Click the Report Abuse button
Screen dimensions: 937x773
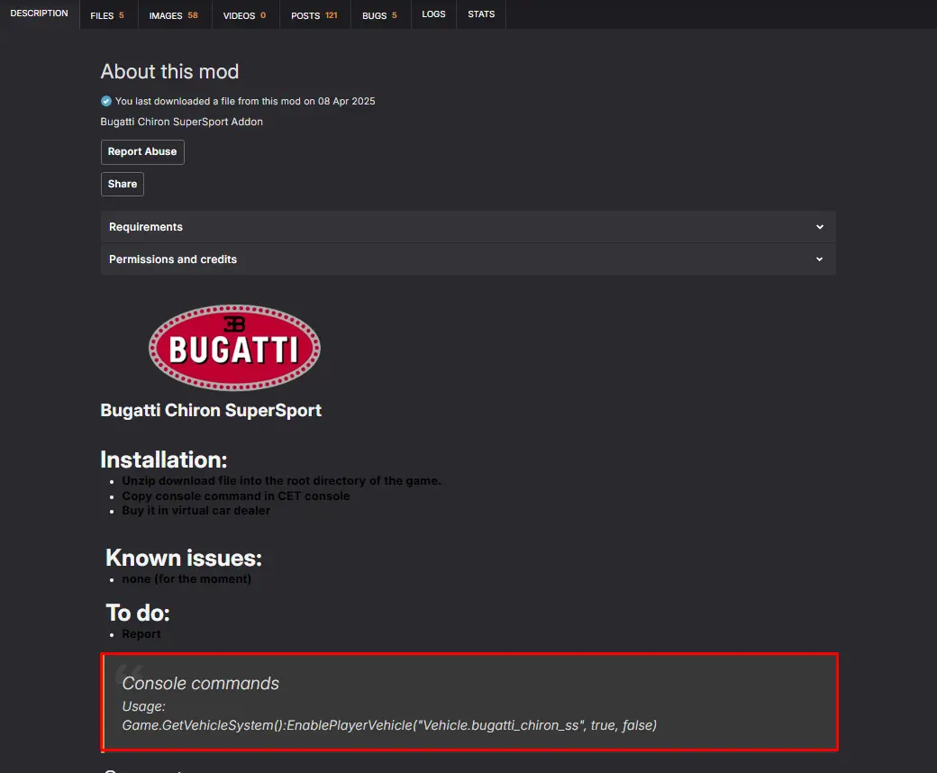point(142,151)
